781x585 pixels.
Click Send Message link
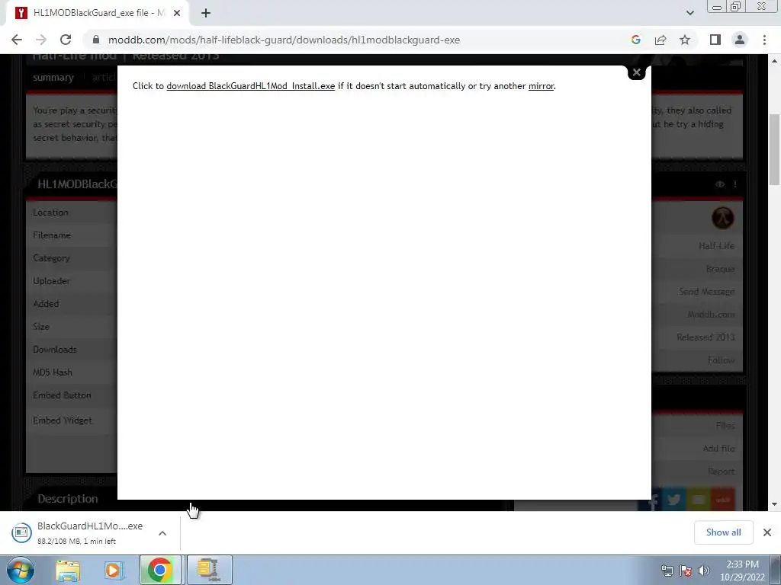coord(707,292)
